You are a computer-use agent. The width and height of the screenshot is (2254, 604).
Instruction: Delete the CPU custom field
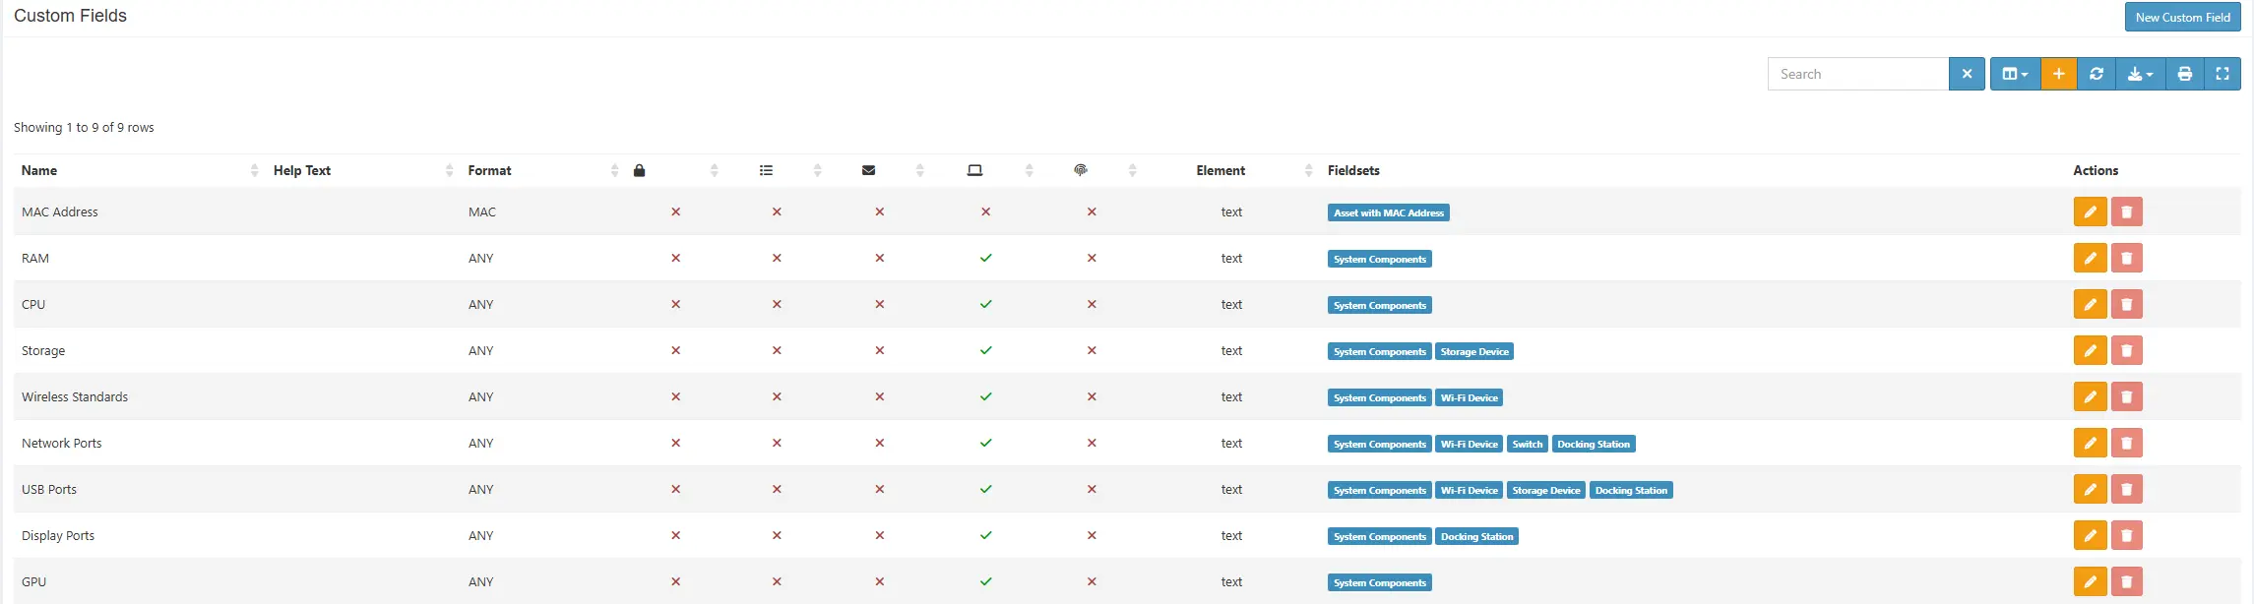(x=2126, y=304)
